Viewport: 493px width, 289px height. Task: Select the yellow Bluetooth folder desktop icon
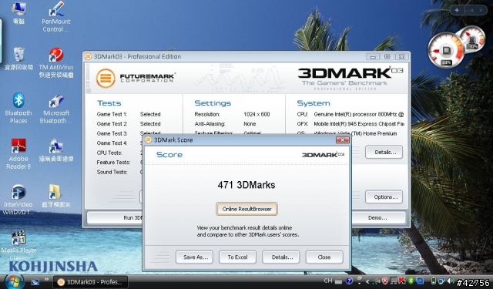tap(56, 196)
